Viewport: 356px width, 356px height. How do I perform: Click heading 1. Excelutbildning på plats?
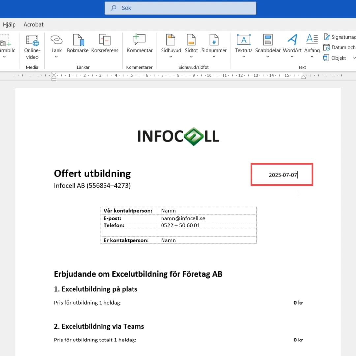pyautogui.click(x=96, y=289)
